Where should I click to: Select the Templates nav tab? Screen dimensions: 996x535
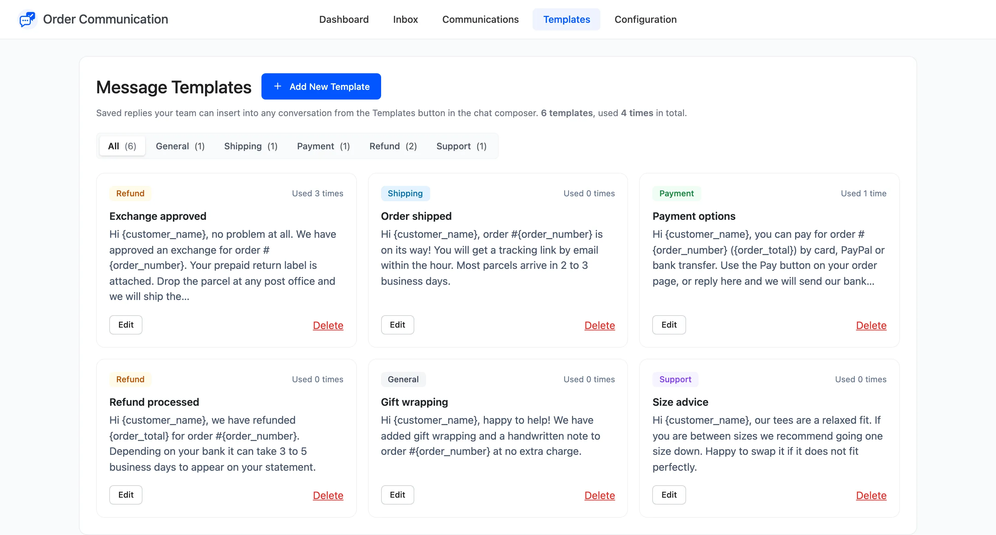click(566, 19)
